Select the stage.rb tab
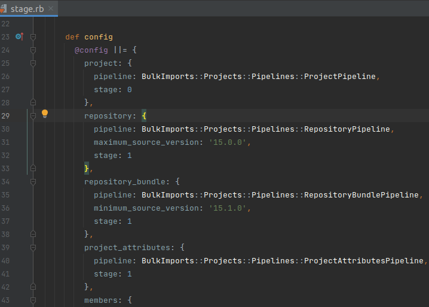The width and height of the screenshot is (429, 307). pos(27,8)
